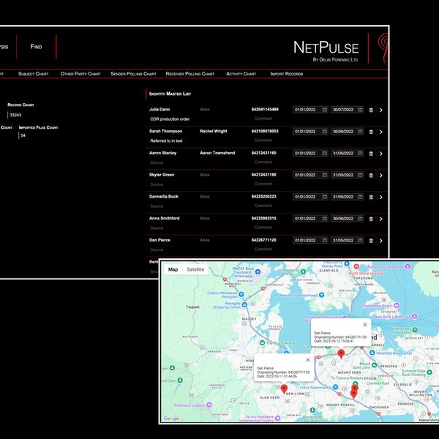
Task: Click the Parkinson Lookout map marker
Action: 209,405
